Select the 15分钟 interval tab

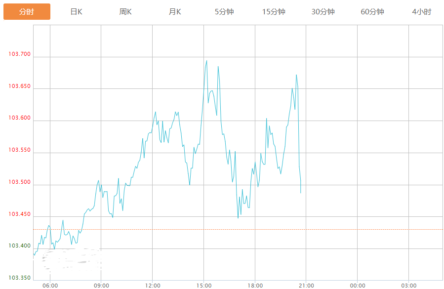(x=274, y=11)
